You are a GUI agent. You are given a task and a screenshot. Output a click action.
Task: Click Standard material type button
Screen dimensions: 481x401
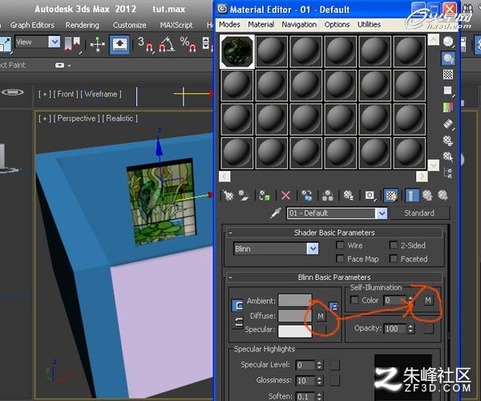coord(419,213)
